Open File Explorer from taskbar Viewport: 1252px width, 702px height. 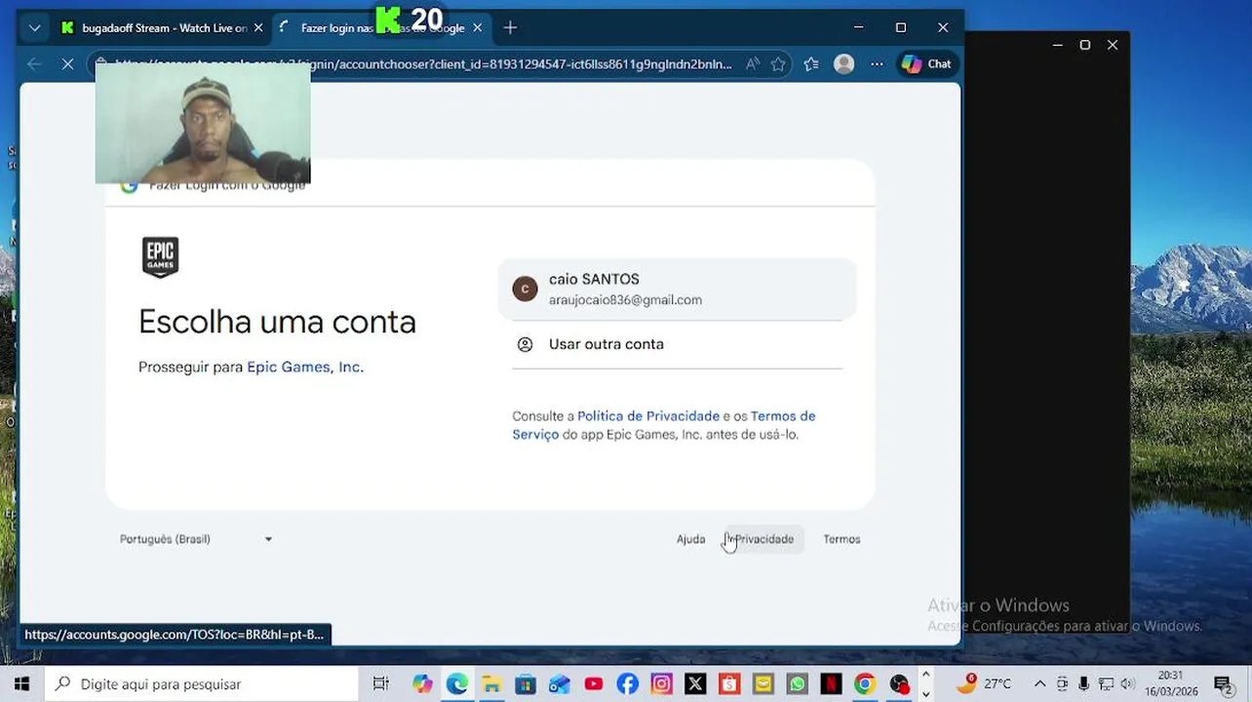click(491, 684)
